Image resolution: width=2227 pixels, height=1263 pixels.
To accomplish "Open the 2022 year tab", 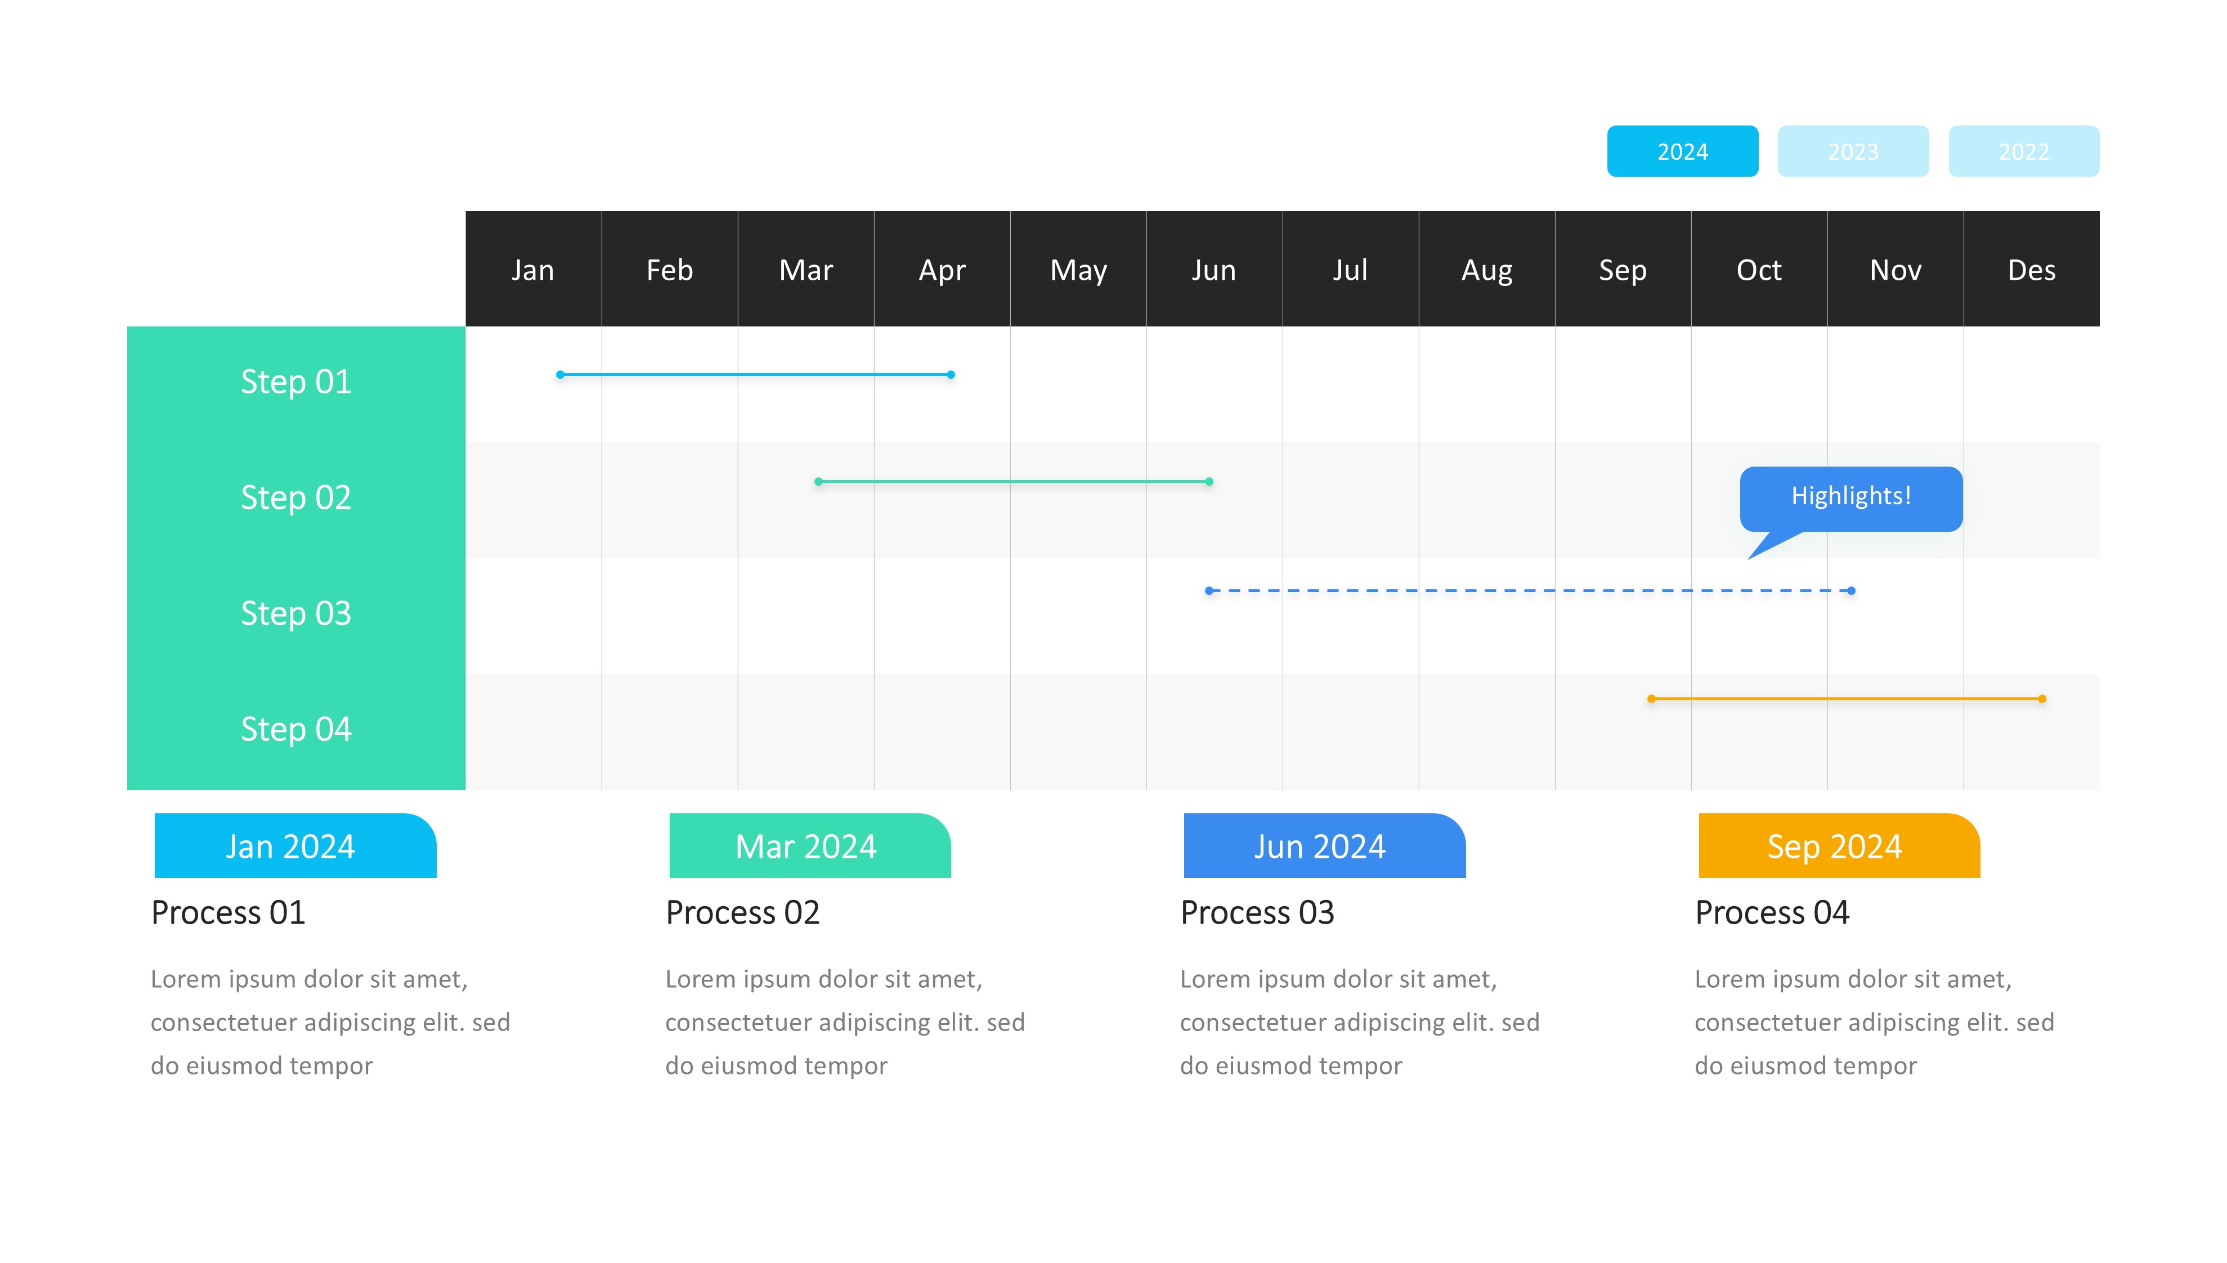I will pyautogui.click(x=2023, y=152).
